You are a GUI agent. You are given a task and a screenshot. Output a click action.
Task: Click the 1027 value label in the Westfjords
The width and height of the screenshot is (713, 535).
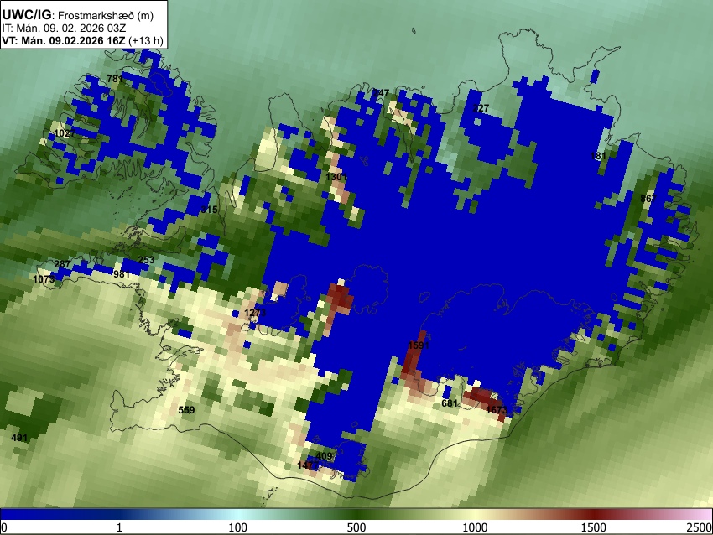[65, 133]
